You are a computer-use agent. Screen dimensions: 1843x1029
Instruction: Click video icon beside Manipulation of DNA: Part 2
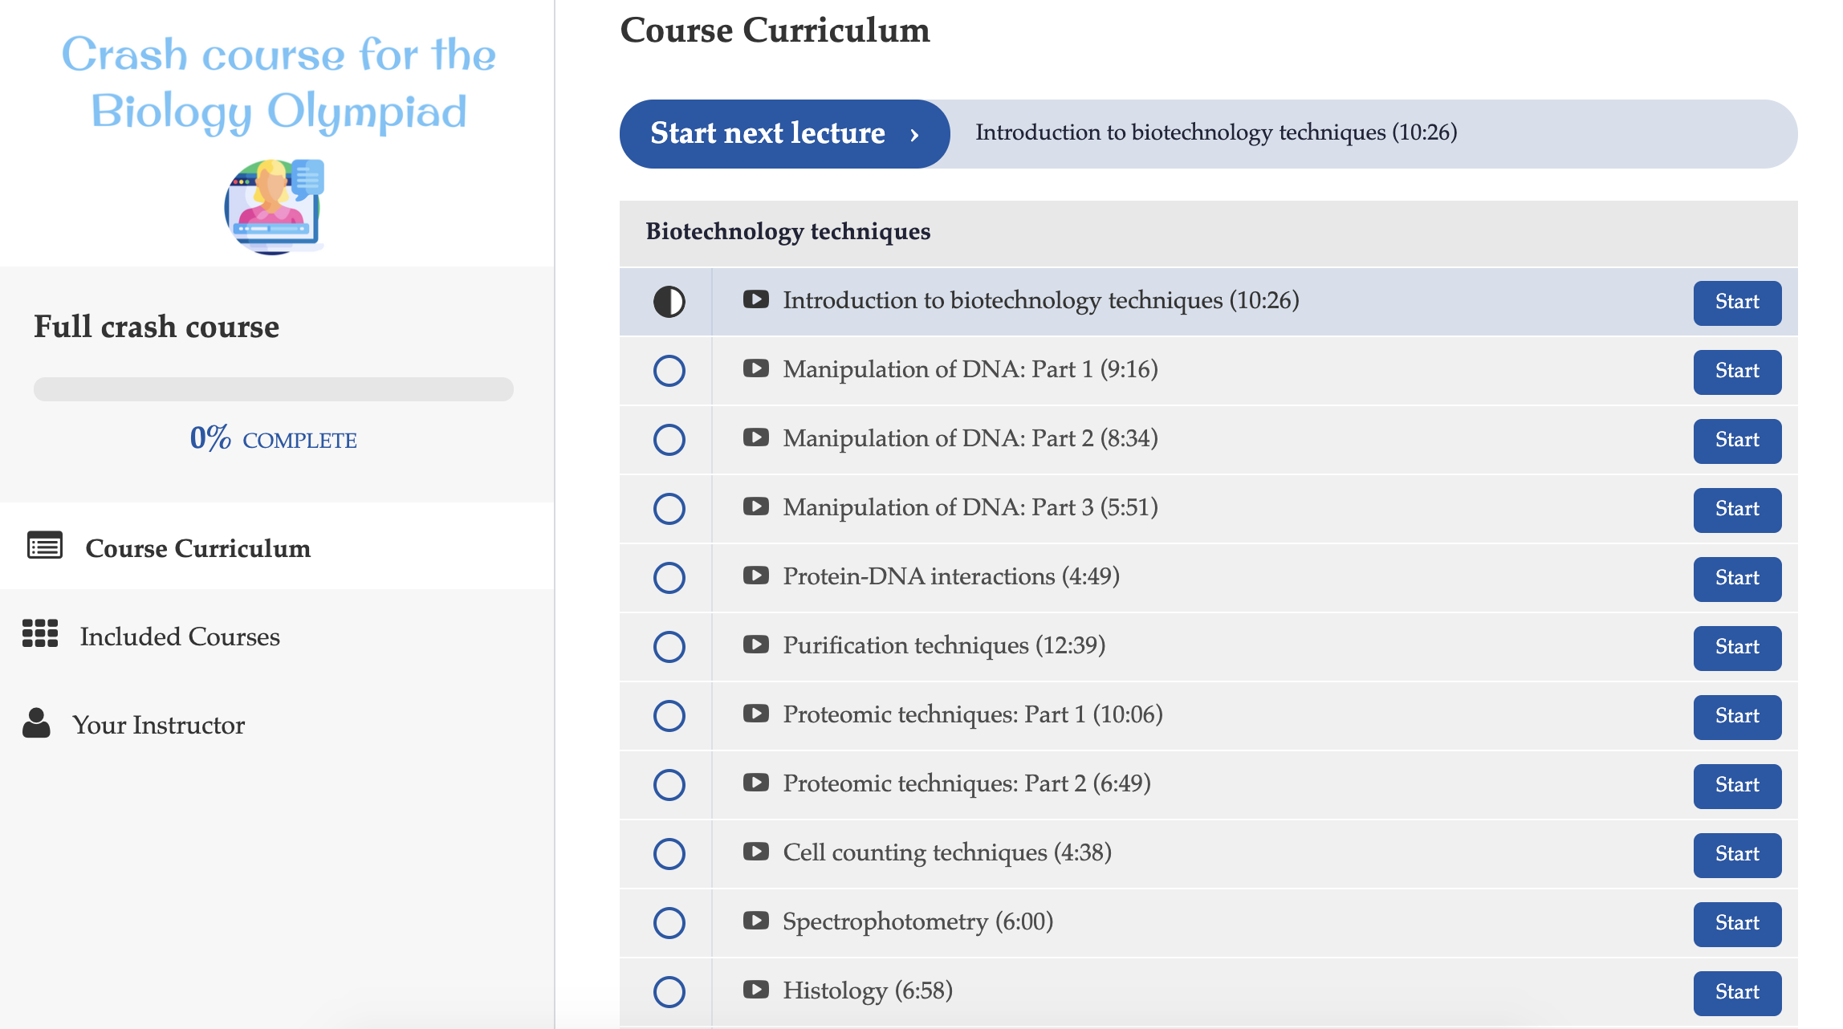(755, 437)
